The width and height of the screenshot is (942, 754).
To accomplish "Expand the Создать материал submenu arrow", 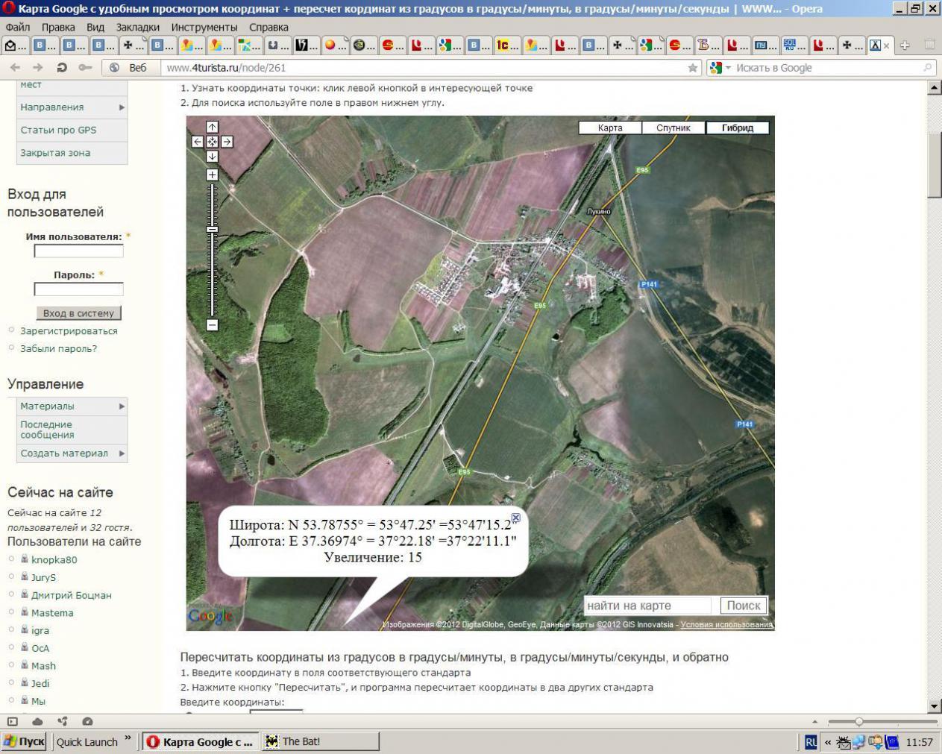I will [x=122, y=453].
